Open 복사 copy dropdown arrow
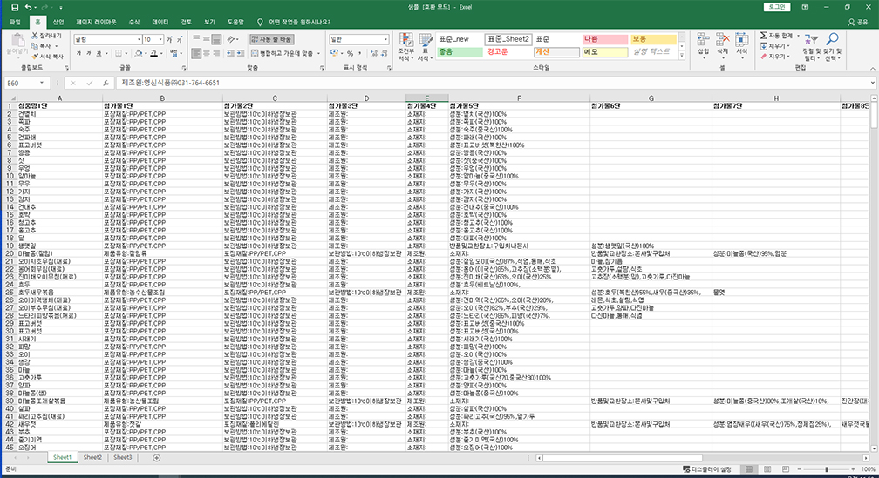This screenshot has height=478, width=879. (x=57, y=46)
